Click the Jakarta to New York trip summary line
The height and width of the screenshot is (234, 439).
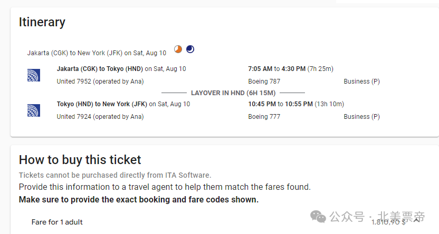[97, 53]
